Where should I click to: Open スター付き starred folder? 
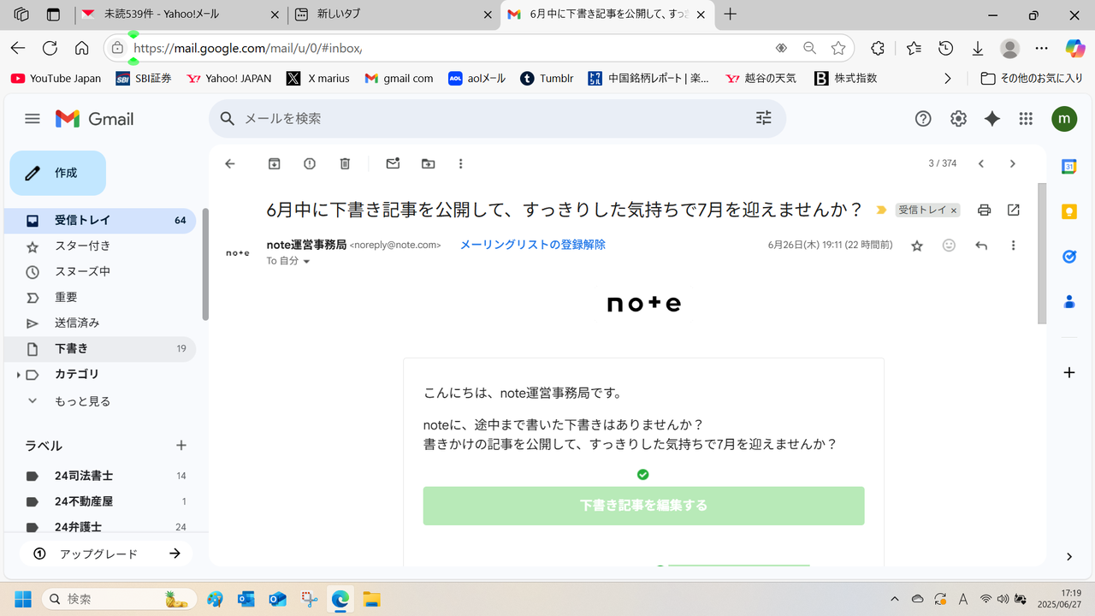click(x=100, y=246)
